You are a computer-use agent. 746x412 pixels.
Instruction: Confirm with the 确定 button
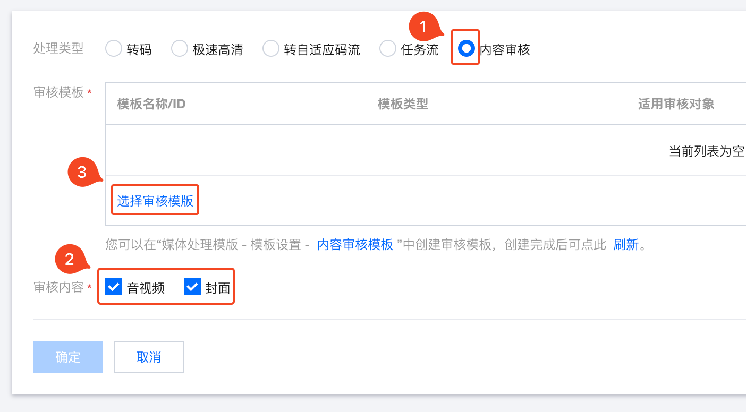coord(68,357)
